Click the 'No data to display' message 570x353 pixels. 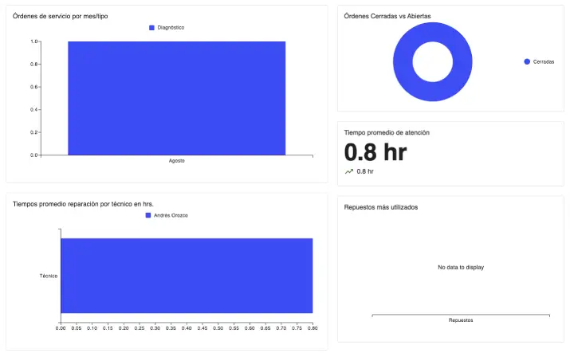(x=460, y=267)
